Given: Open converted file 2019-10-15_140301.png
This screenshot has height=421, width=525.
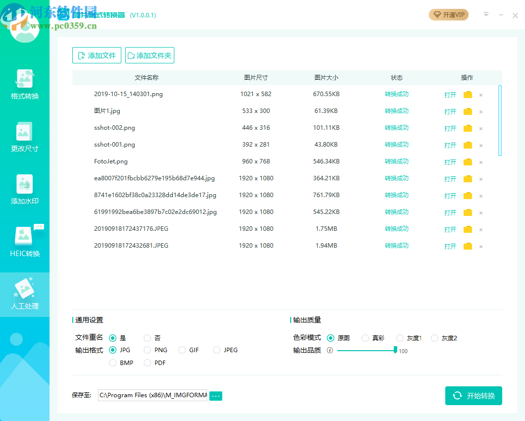Looking at the screenshot, I should pos(450,94).
